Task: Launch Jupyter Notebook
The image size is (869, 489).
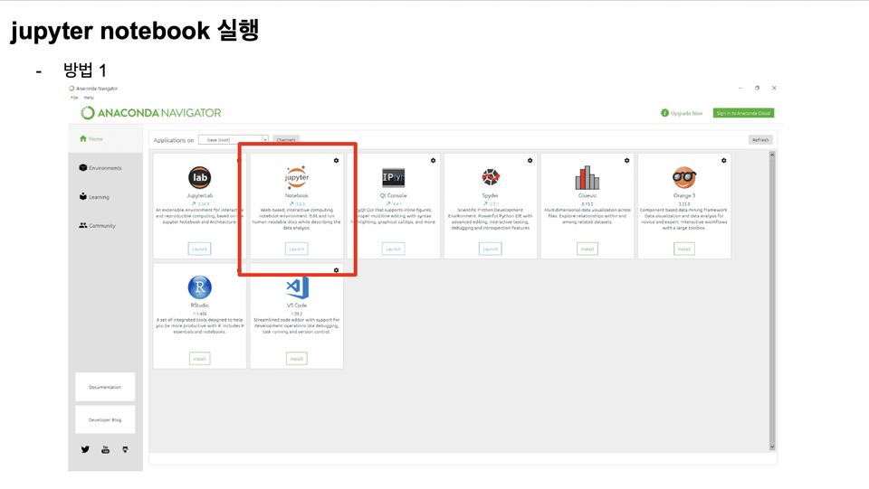Action: pyautogui.click(x=297, y=249)
